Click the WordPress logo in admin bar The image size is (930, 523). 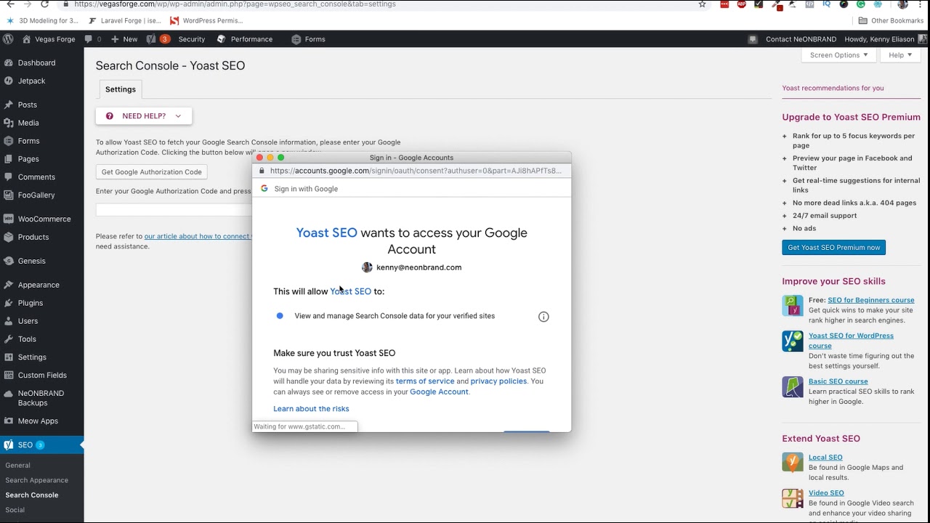[x=8, y=39]
